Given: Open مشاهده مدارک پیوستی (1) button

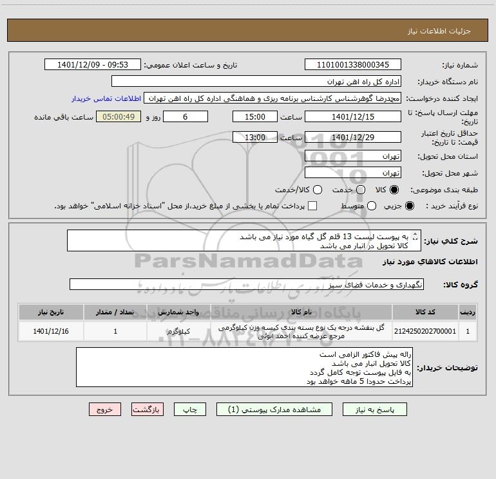Looking at the screenshot, I should coord(274,410).
